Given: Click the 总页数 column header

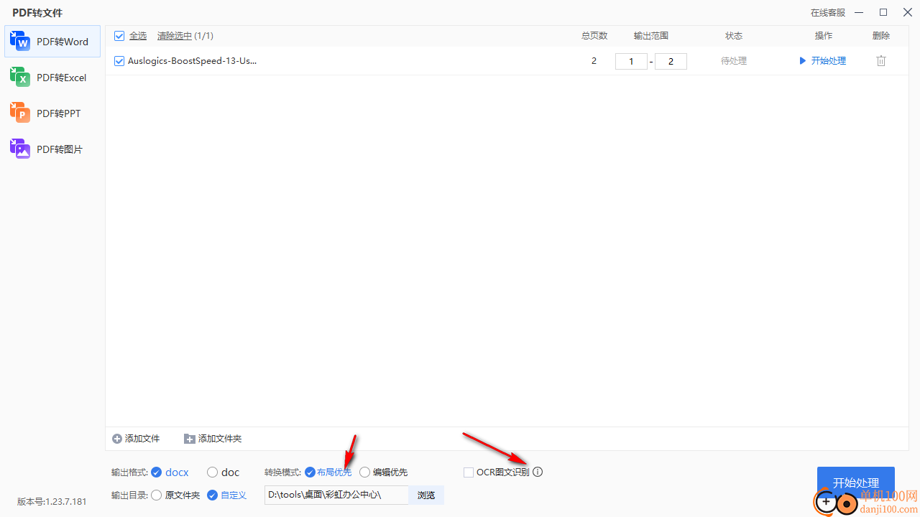Looking at the screenshot, I should pyautogui.click(x=594, y=36).
